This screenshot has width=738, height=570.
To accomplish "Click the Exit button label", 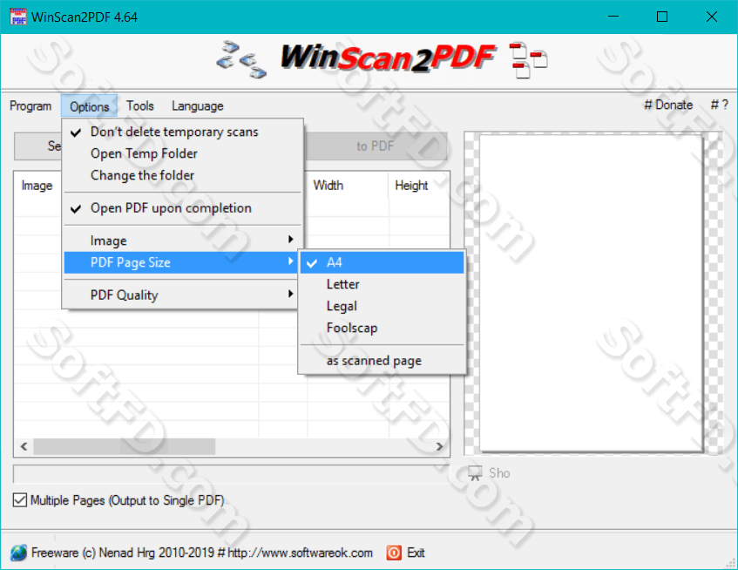I will [416, 553].
